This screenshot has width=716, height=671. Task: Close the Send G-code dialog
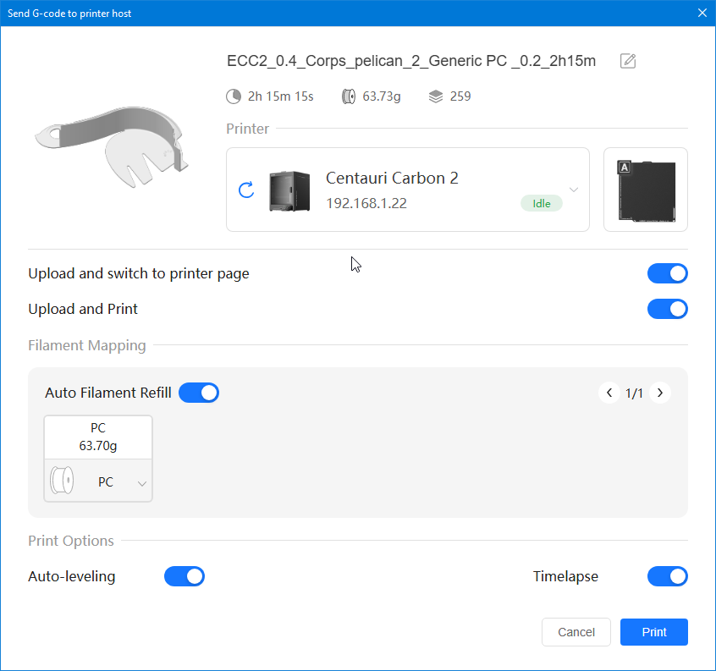702,13
